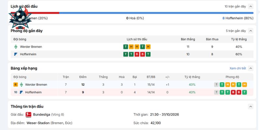Open Hoffenheim team in standings table
This screenshot has height=130, width=260.
click(33, 92)
